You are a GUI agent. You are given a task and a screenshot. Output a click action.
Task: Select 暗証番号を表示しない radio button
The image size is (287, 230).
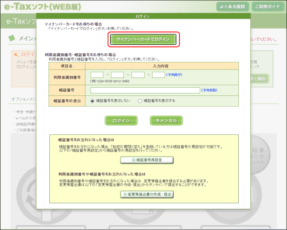coord(92,101)
